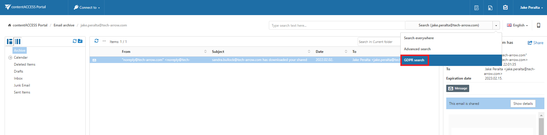
Task: Switch to the side preview layout icon
Action: (x=10, y=42)
